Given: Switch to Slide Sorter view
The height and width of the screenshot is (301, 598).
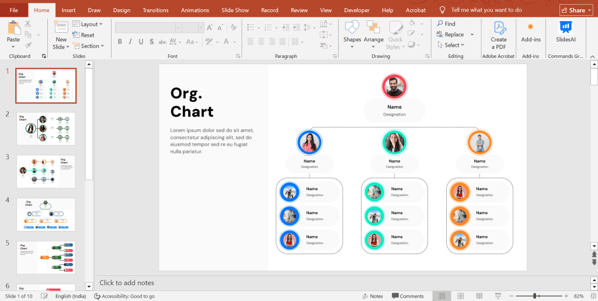Looking at the screenshot, I should (x=461, y=296).
